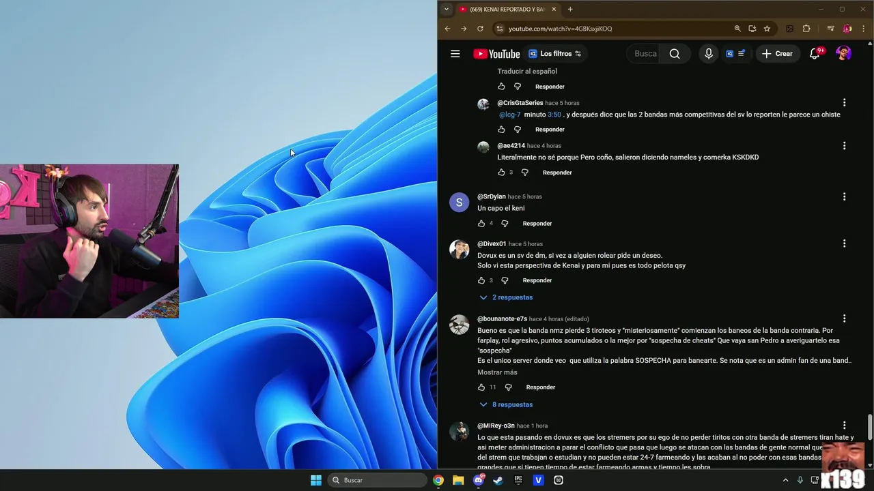The image size is (874, 491).
Task: Dislike the @bounanote-e7s comment
Action: click(508, 387)
